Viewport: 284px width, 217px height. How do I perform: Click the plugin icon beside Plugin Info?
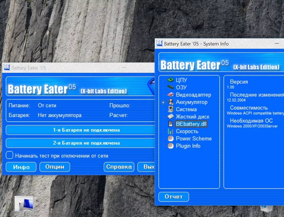click(x=171, y=146)
